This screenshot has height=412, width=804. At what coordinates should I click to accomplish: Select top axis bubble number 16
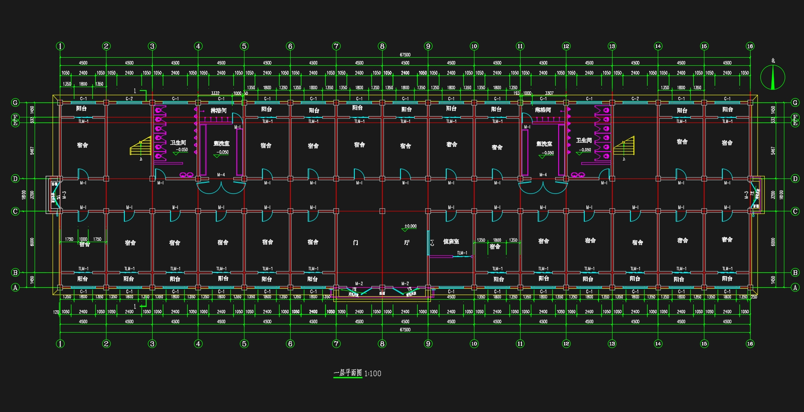(x=750, y=46)
